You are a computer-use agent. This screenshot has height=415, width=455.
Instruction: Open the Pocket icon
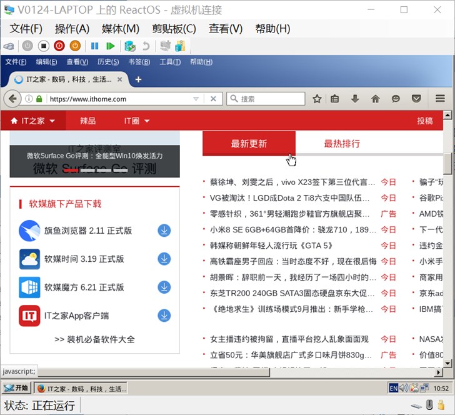[416, 99]
